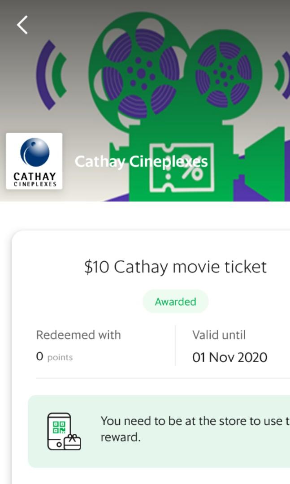Tap the Valid until label
290x484 pixels.
pos(219,335)
